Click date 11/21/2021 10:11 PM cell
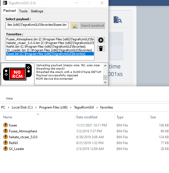Screen dimensions: 169x173 pos(91,125)
